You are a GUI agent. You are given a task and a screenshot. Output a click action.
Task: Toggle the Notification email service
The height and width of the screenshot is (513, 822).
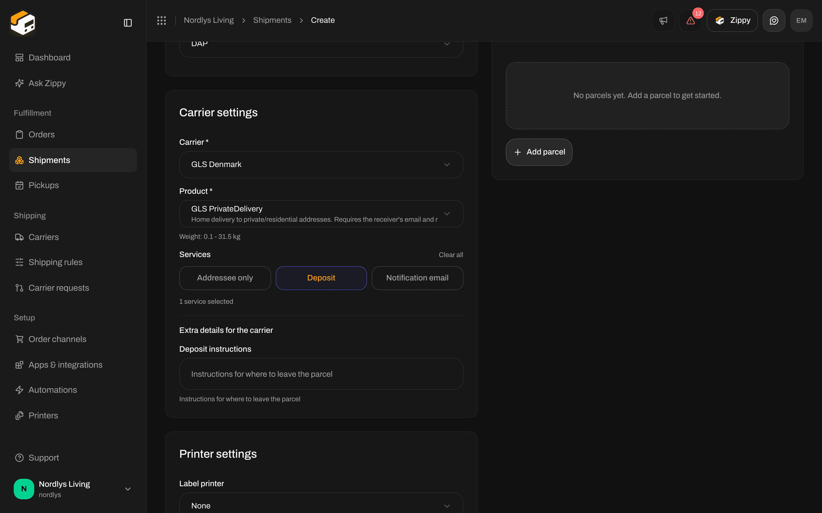click(x=417, y=278)
